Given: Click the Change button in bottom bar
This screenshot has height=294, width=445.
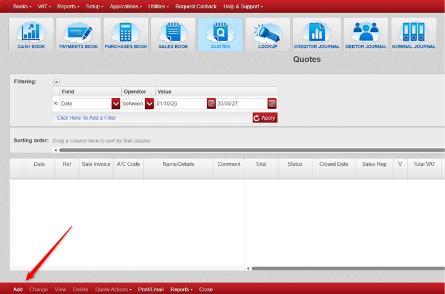Looking at the screenshot, I should (38, 289).
